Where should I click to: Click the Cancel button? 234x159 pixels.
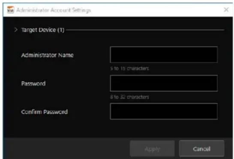click(x=201, y=149)
